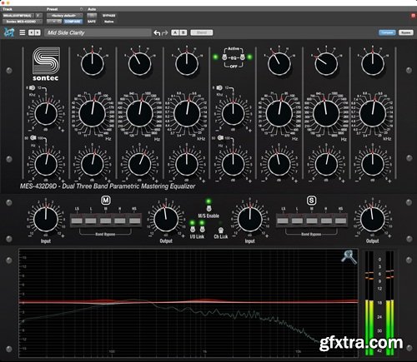Viewport: 417px width, 362px height.
Task: Click the Native label in header
Action: click(108, 22)
